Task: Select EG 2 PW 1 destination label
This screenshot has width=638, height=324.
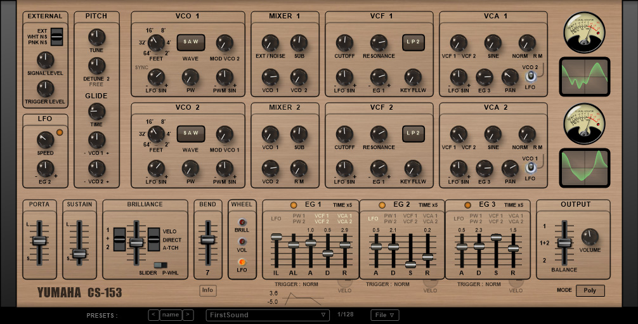Action: click(390, 216)
